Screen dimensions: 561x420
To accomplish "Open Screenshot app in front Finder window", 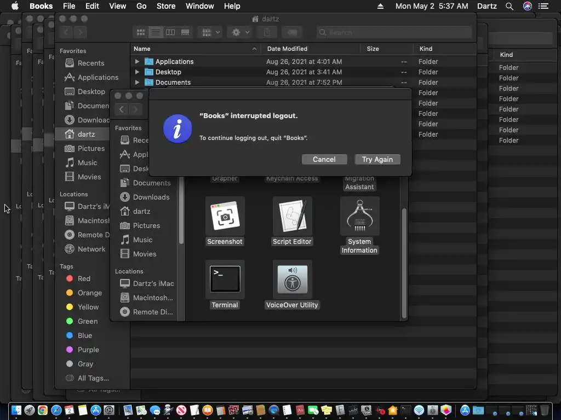I will [x=225, y=216].
